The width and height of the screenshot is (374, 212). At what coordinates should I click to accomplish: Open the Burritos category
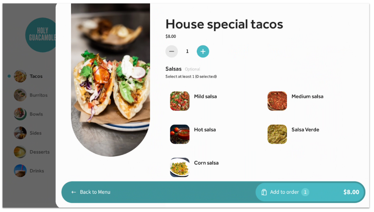click(x=30, y=95)
